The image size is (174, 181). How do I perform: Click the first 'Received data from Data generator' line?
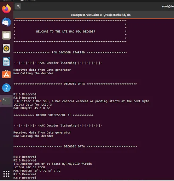point(42,70)
